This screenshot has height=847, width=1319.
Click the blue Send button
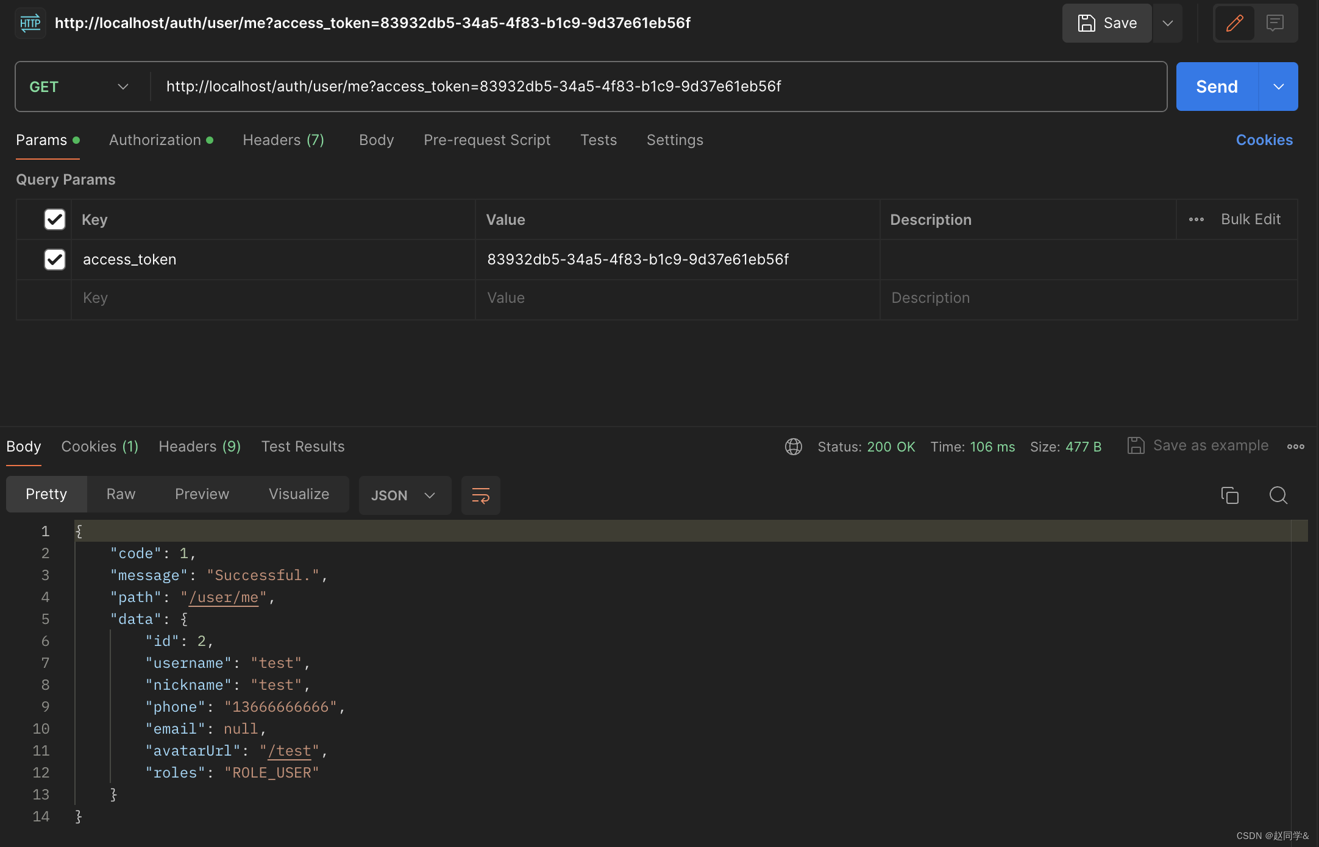coord(1217,87)
